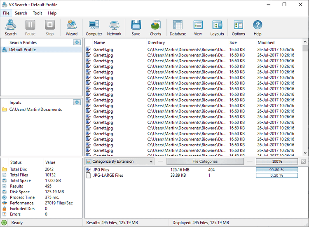Select the Default Profile entry
309x227 pixels.
coord(41,50)
